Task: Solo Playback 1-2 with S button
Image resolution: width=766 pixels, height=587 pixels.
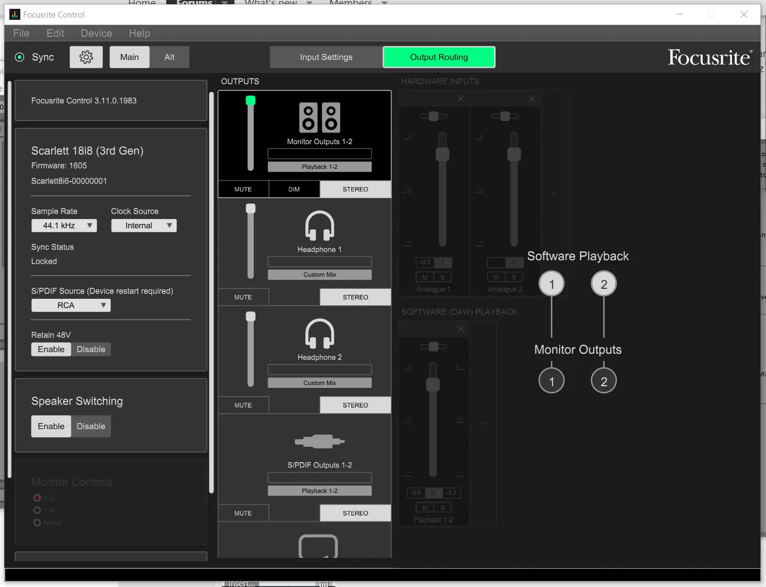Action: [x=442, y=507]
